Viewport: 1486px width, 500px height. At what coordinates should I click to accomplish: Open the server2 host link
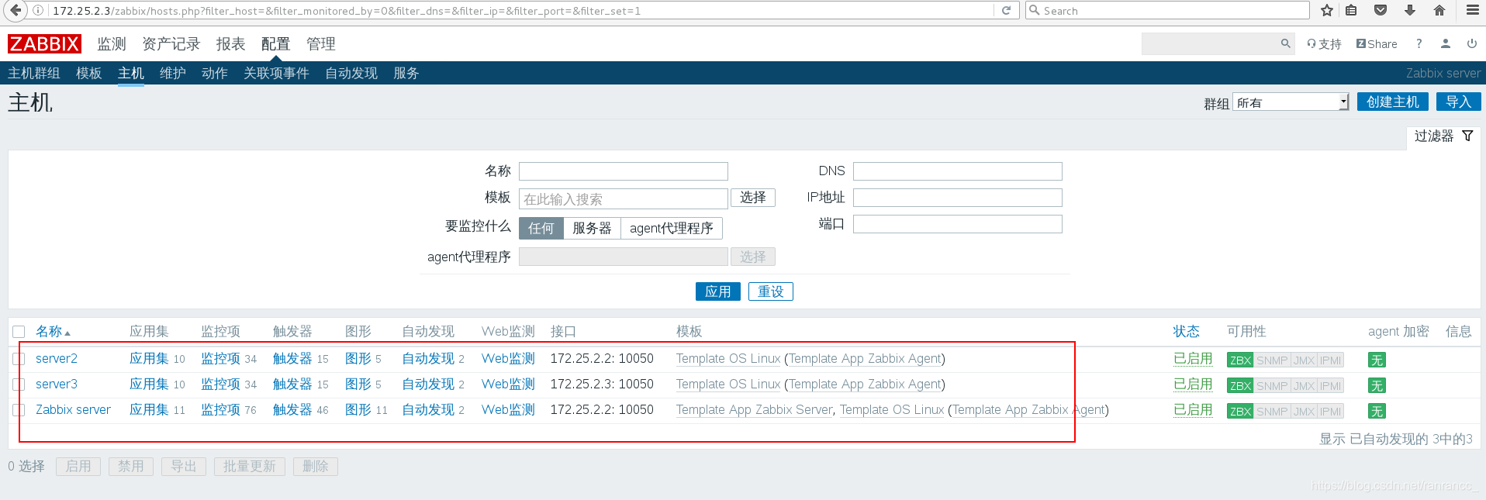click(57, 359)
